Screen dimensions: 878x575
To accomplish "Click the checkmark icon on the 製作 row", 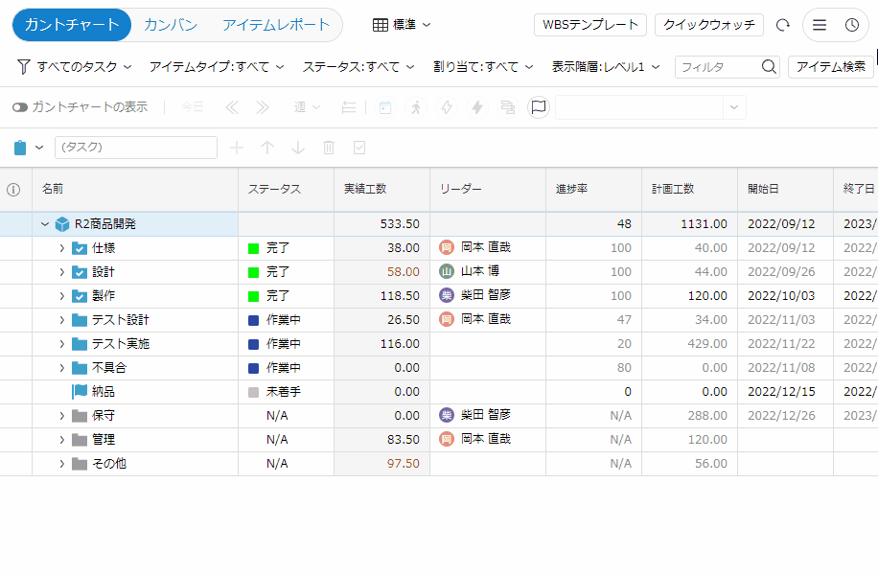I will click(80, 296).
